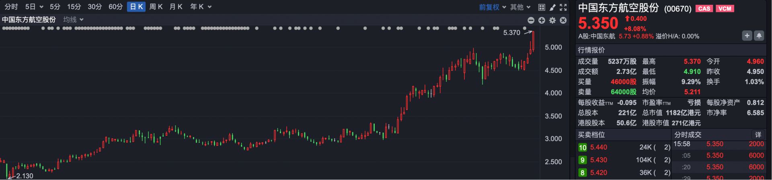The width and height of the screenshot is (772, 180).
Task: Remove the 均线 indicator with X icon
Action: [x=563, y=20]
